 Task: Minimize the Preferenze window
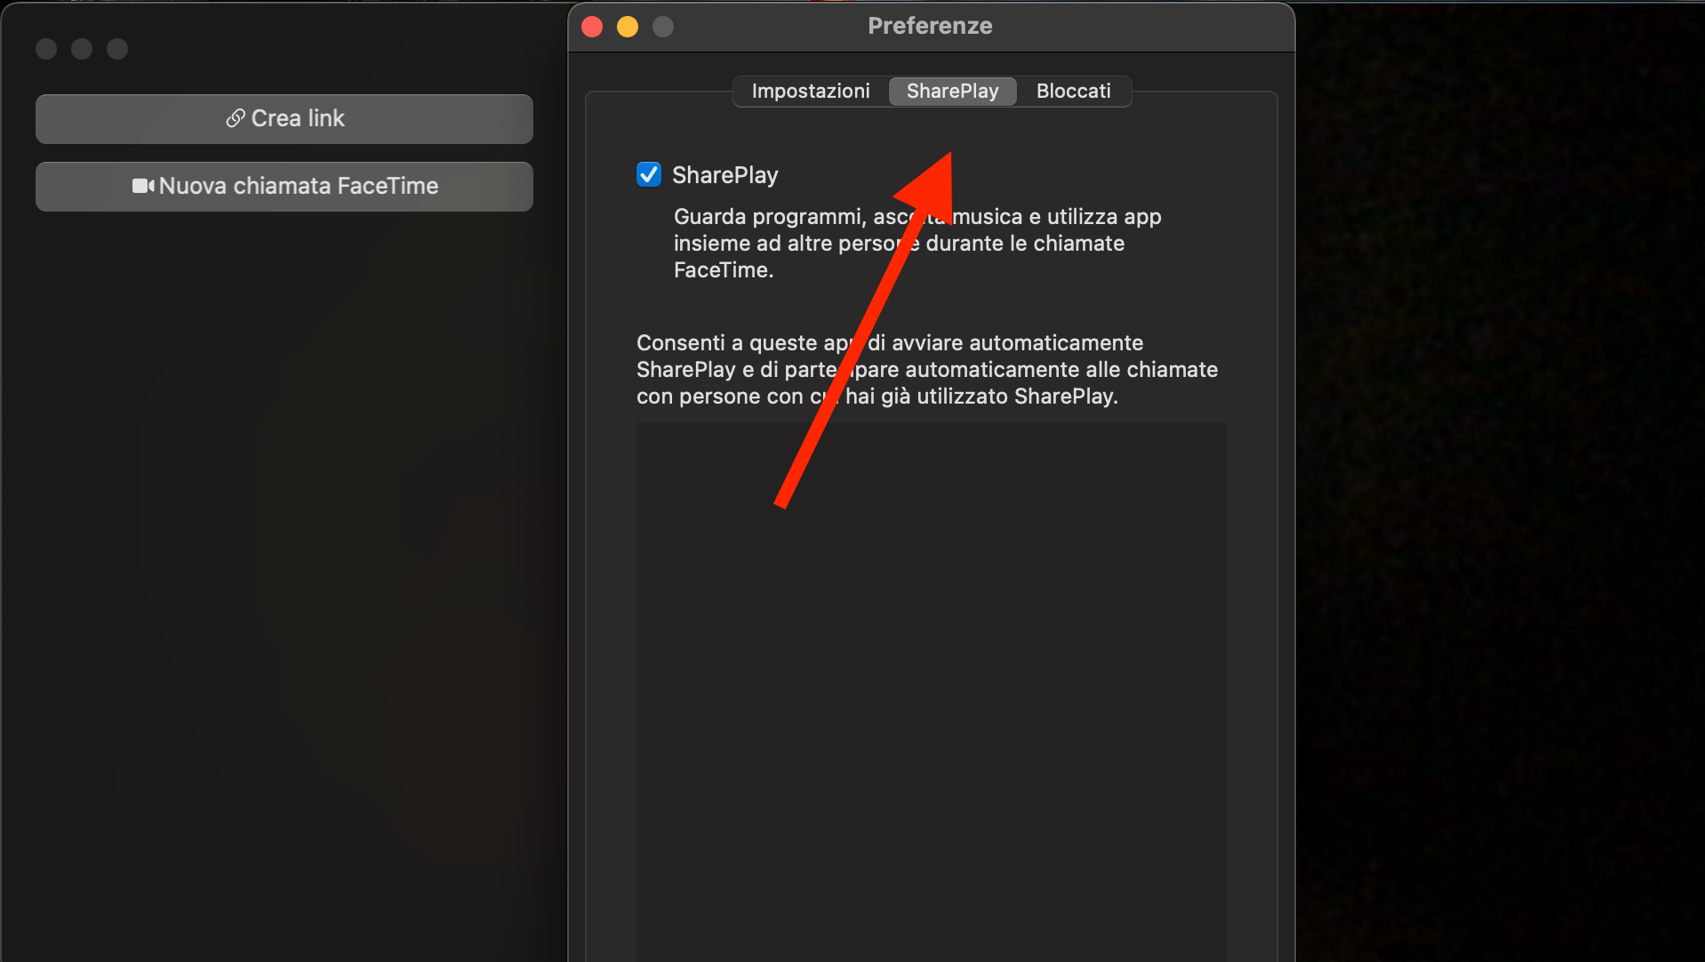tap(628, 27)
